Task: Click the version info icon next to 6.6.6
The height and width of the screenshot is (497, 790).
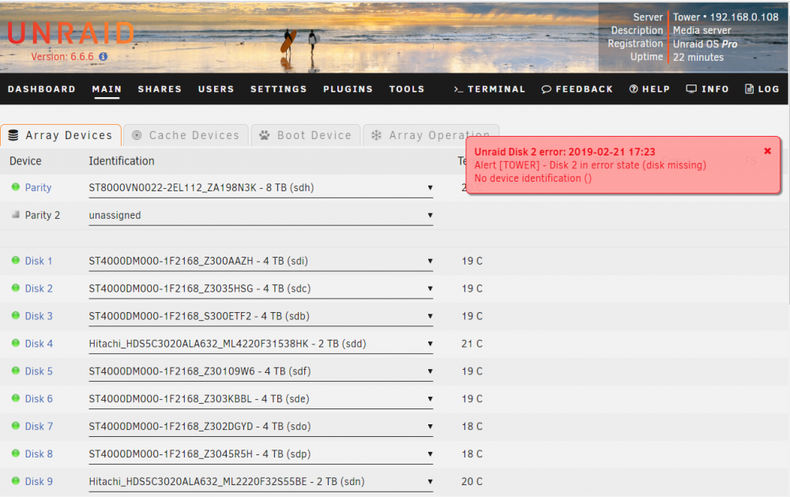Action: [103, 56]
